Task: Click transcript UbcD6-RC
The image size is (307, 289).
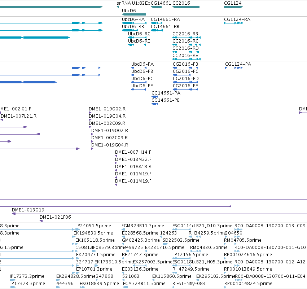Action: [x=137, y=38]
